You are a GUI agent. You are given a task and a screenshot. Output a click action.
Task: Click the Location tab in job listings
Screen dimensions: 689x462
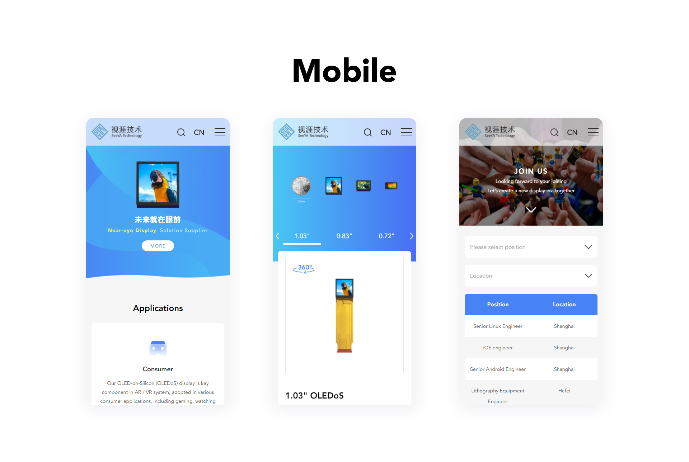pos(563,304)
